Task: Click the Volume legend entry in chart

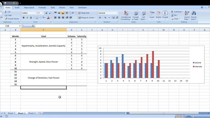Action: tap(197, 63)
